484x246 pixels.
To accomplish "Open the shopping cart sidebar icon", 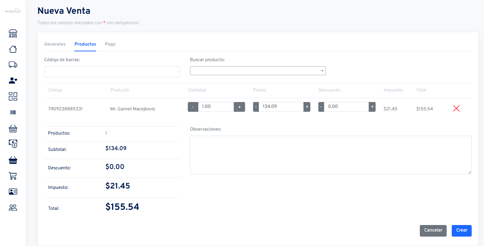I will pyautogui.click(x=13, y=176).
